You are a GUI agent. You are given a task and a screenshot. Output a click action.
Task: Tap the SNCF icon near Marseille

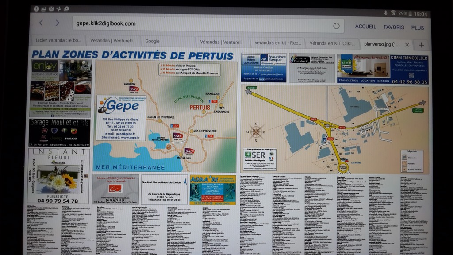click(x=189, y=151)
